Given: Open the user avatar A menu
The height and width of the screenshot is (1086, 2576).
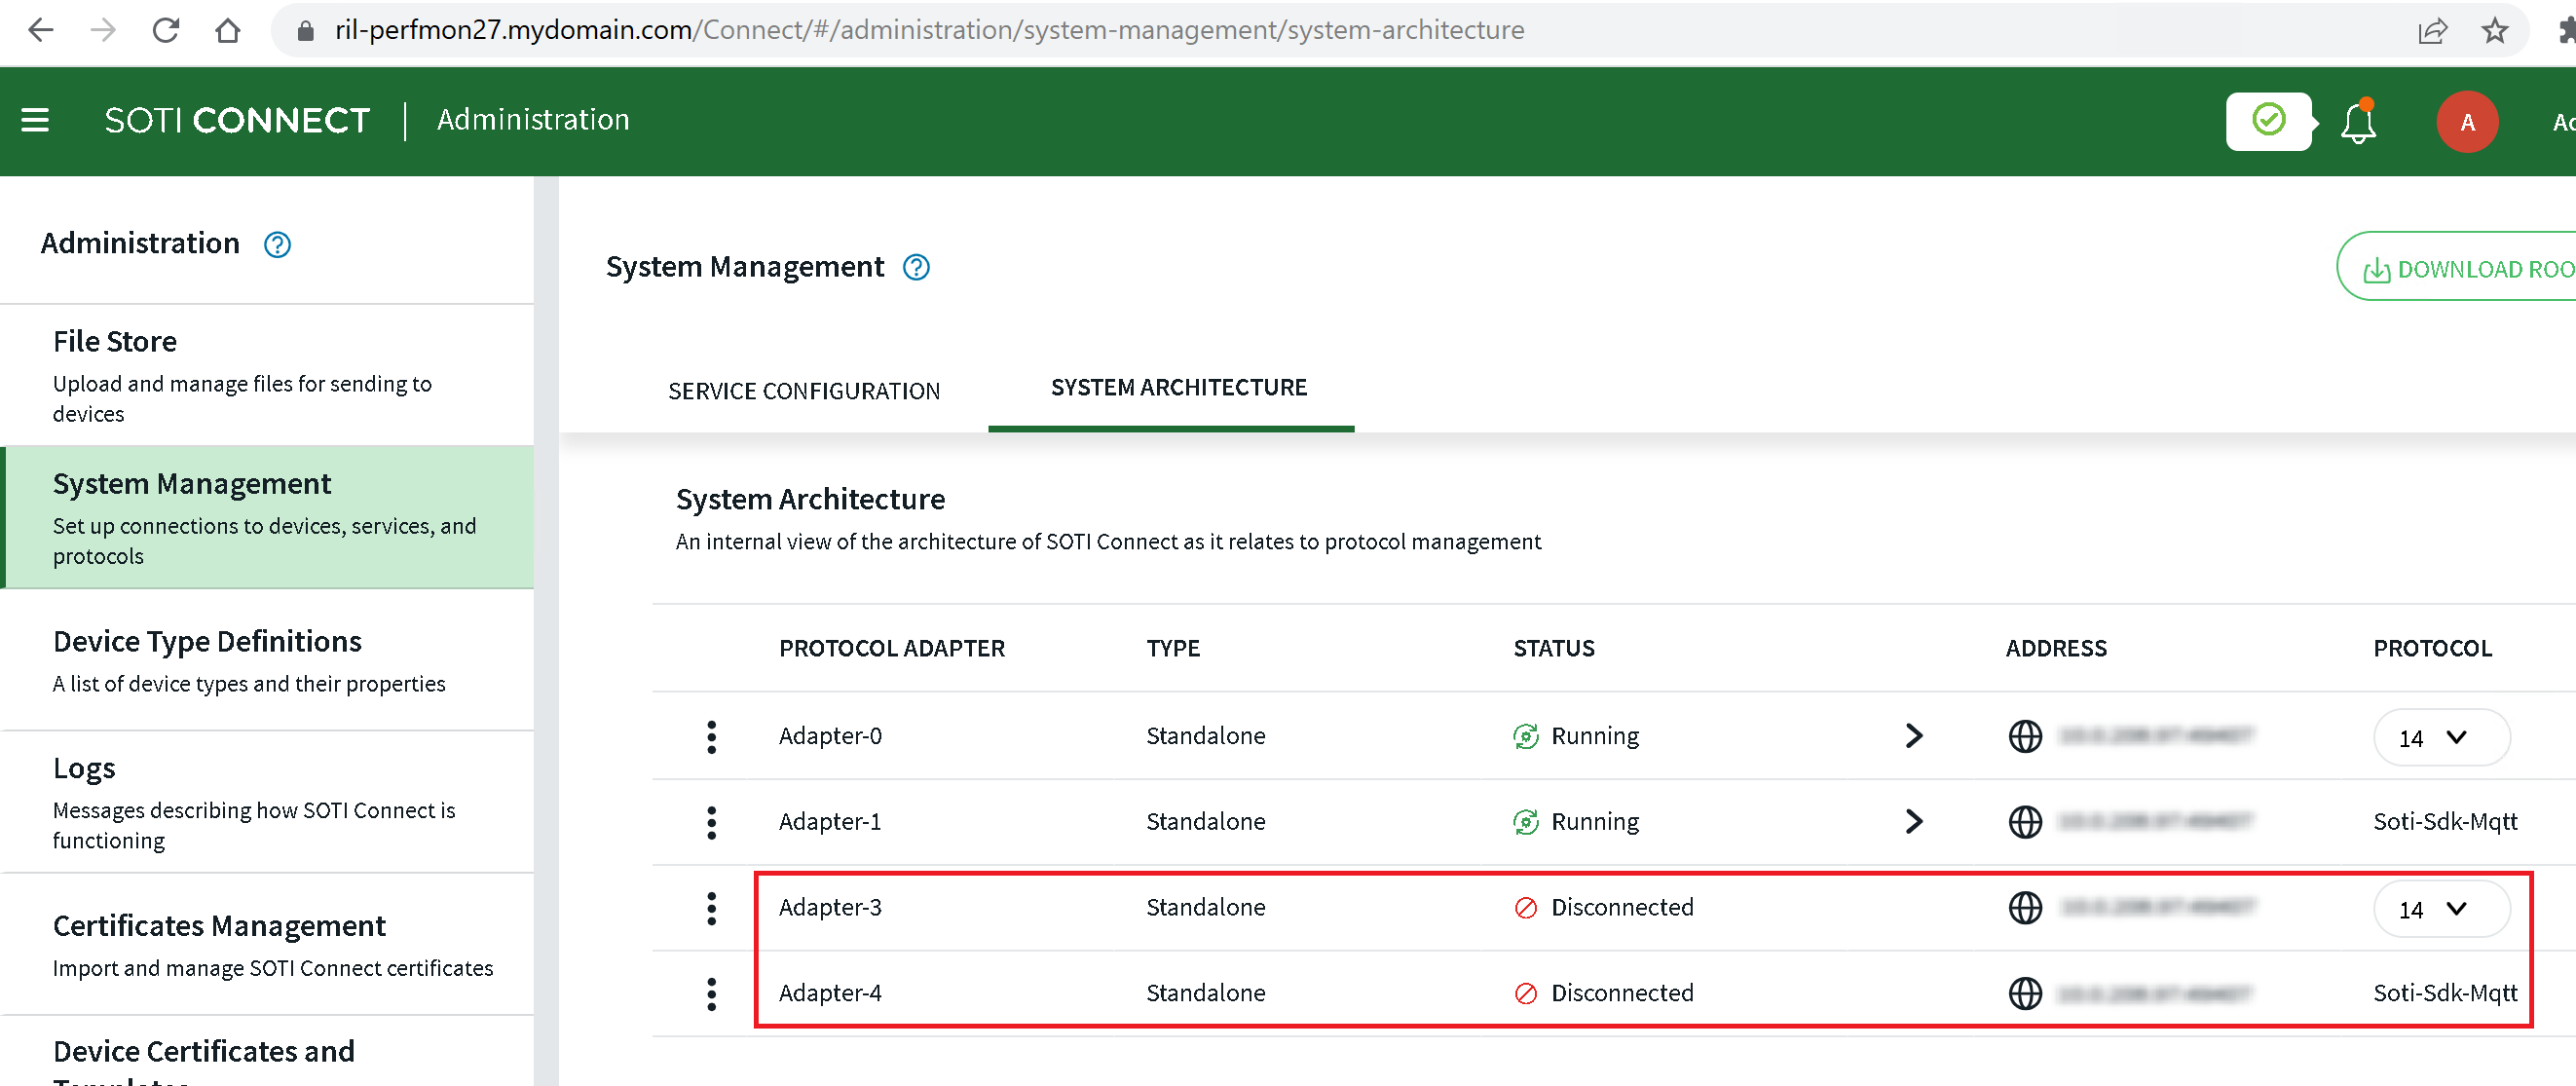Looking at the screenshot, I should pos(2467,122).
